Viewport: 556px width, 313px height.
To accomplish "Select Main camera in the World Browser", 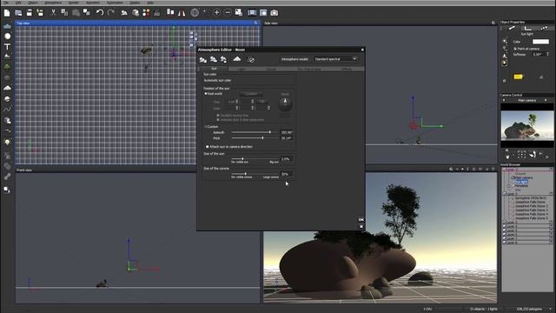I will point(523,177).
